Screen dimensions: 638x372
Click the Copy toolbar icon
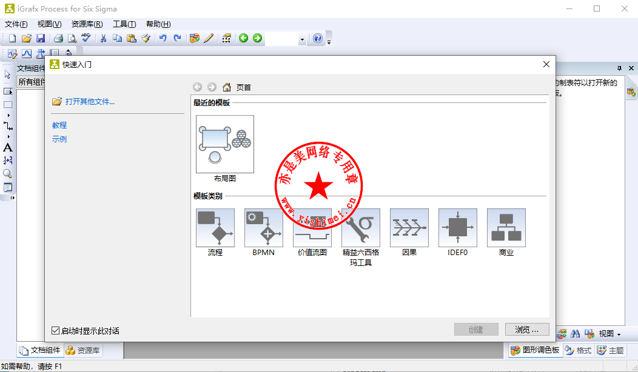click(x=117, y=38)
